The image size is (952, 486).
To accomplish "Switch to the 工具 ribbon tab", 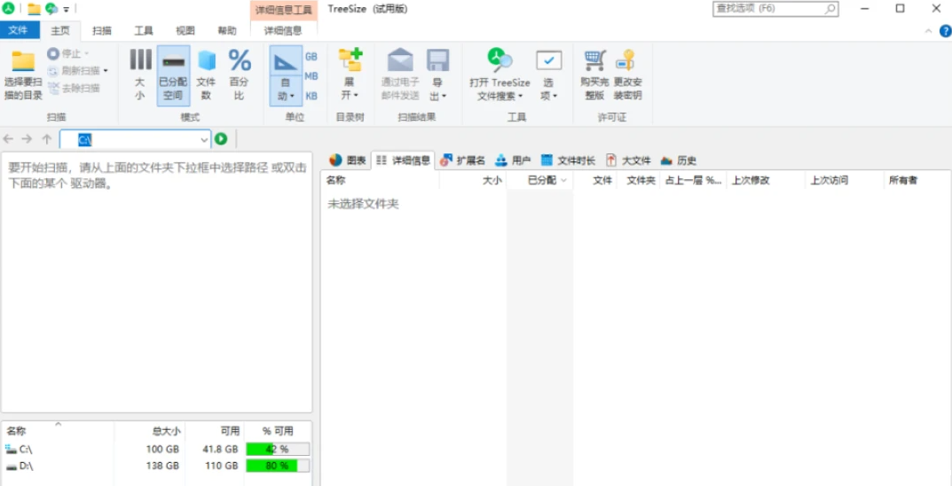I will (x=144, y=30).
